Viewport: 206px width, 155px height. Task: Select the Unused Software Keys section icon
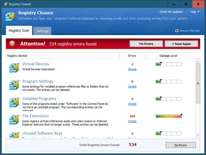tap(14, 135)
